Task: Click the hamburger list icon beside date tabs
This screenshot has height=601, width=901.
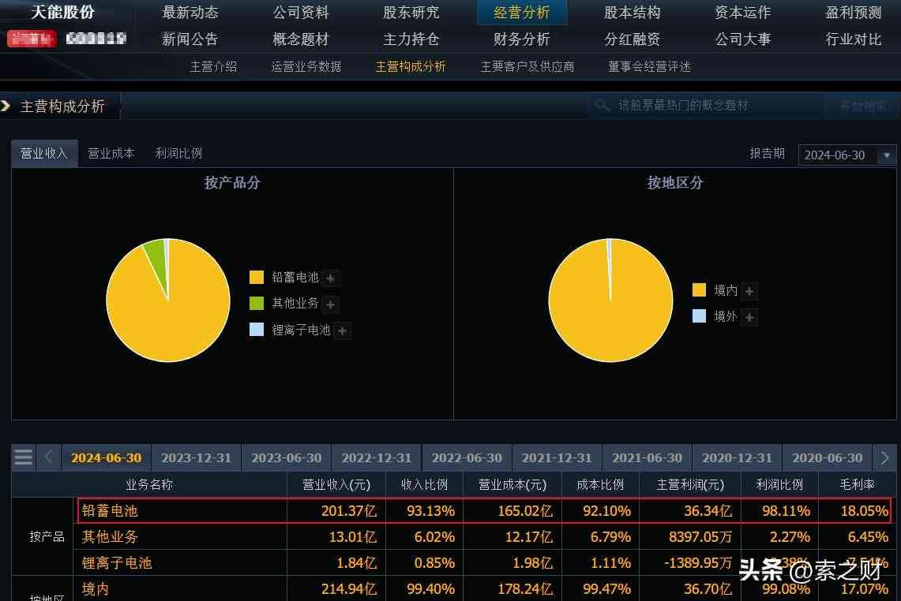Action: [24, 457]
